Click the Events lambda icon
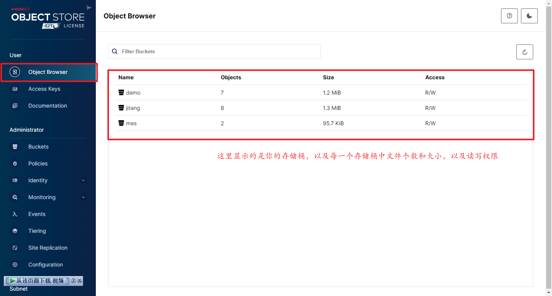This screenshot has width=552, height=296. (15, 214)
